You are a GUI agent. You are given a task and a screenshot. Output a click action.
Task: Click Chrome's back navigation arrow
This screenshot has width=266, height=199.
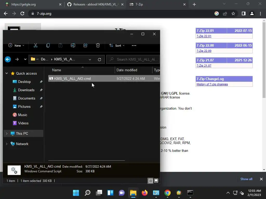tap(6, 13)
